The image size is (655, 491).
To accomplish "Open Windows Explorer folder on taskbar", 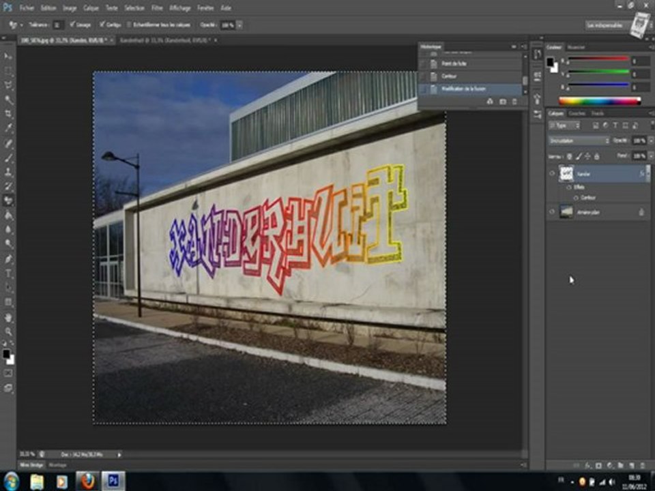I will tap(37, 481).
